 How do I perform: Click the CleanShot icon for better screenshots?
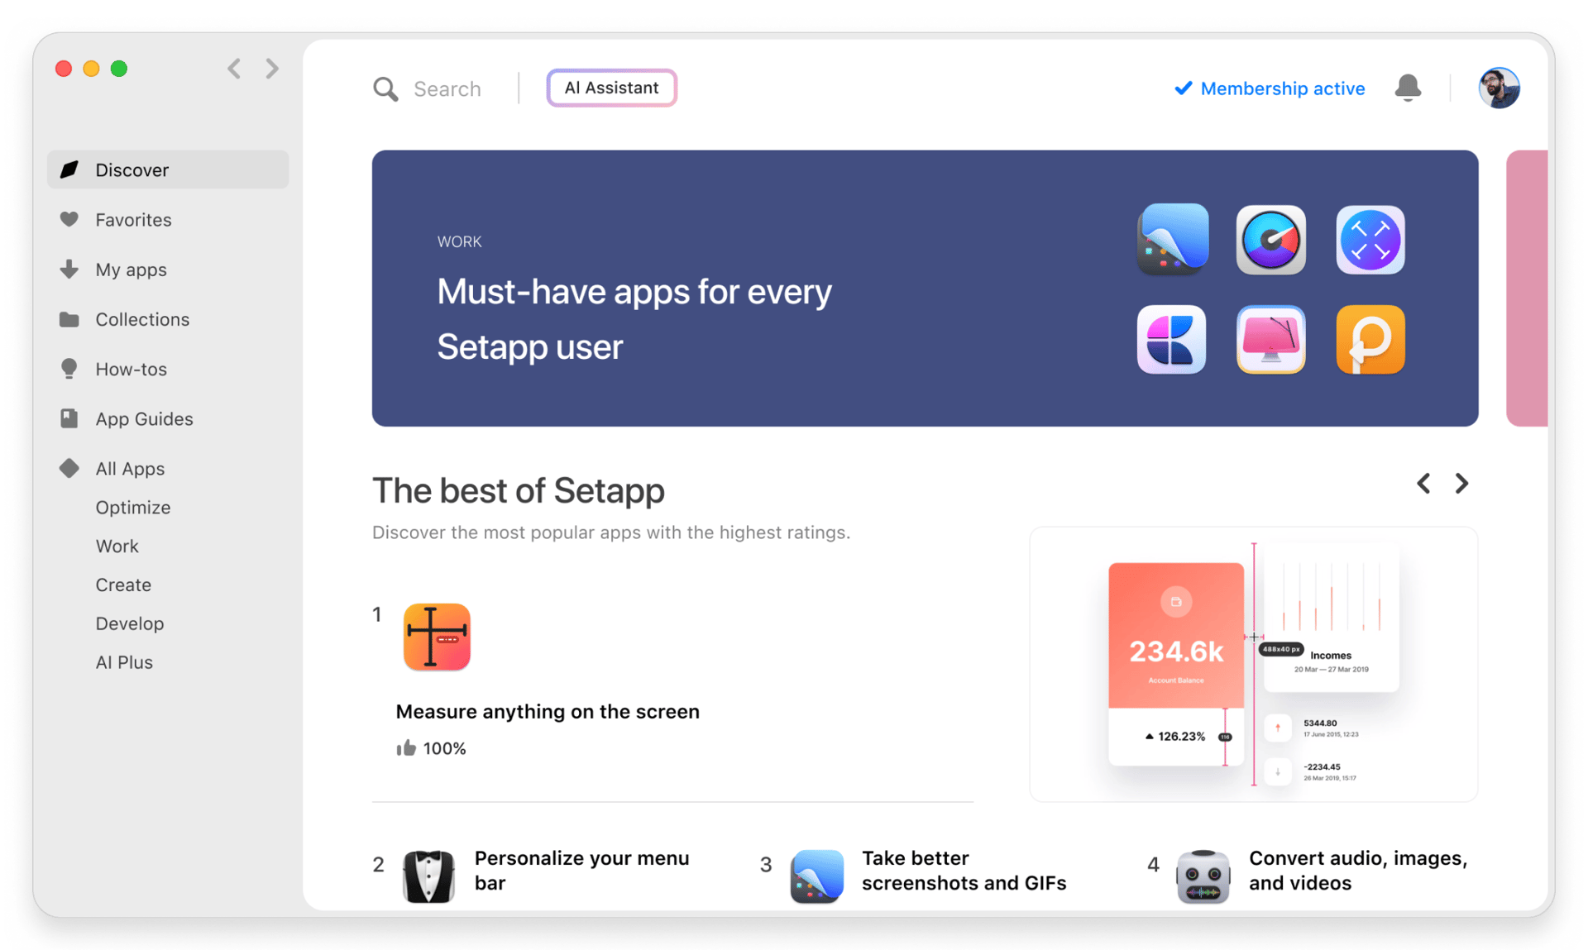pyautogui.click(x=815, y=876)
